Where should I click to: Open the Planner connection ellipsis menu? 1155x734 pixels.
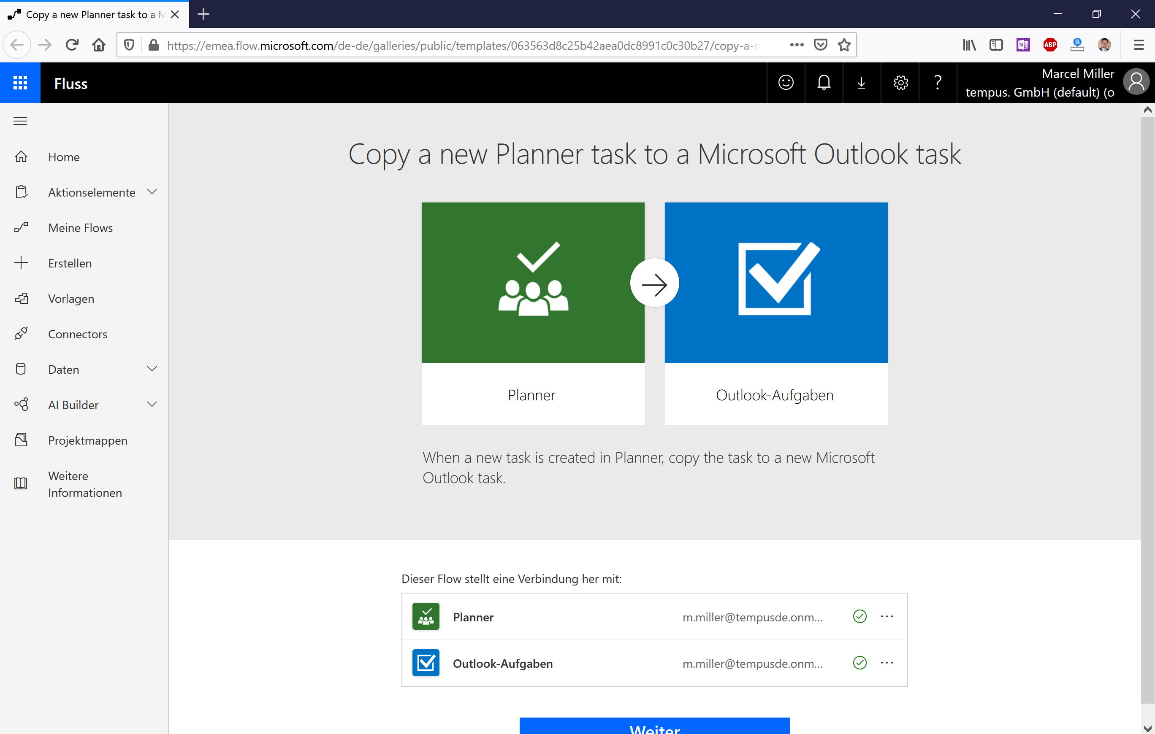coord(887,617)
